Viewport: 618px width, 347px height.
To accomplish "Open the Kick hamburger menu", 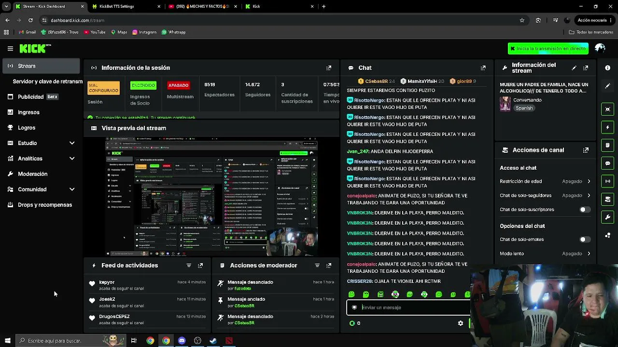I will (x=10, y=48).
